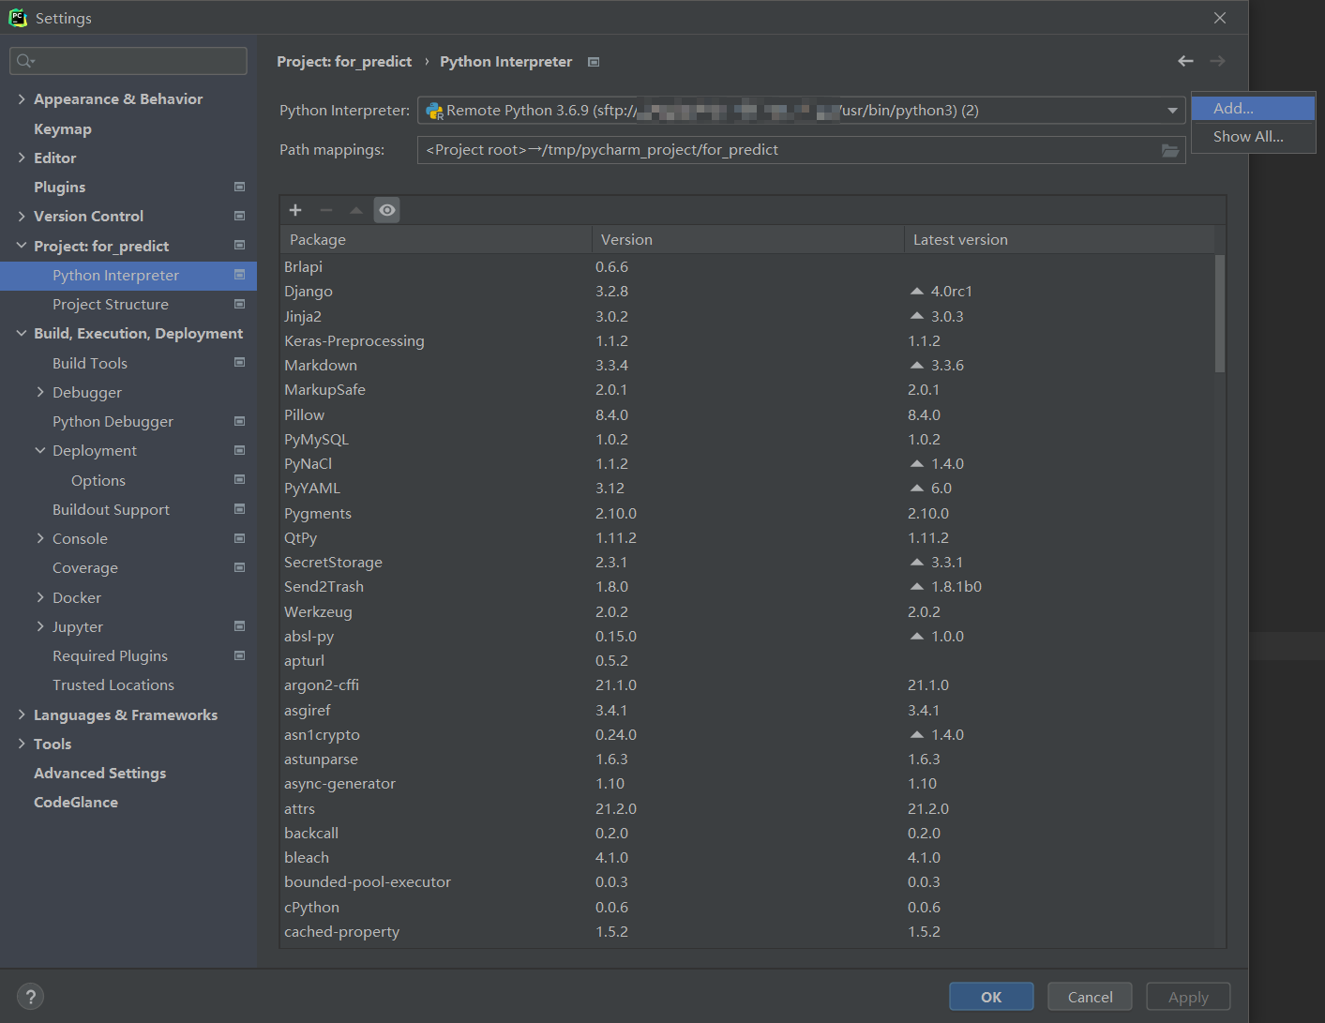Open the Trusted Locations settings page
Viewport: 1325px width, 1023px height.
[x=113, y=685]
